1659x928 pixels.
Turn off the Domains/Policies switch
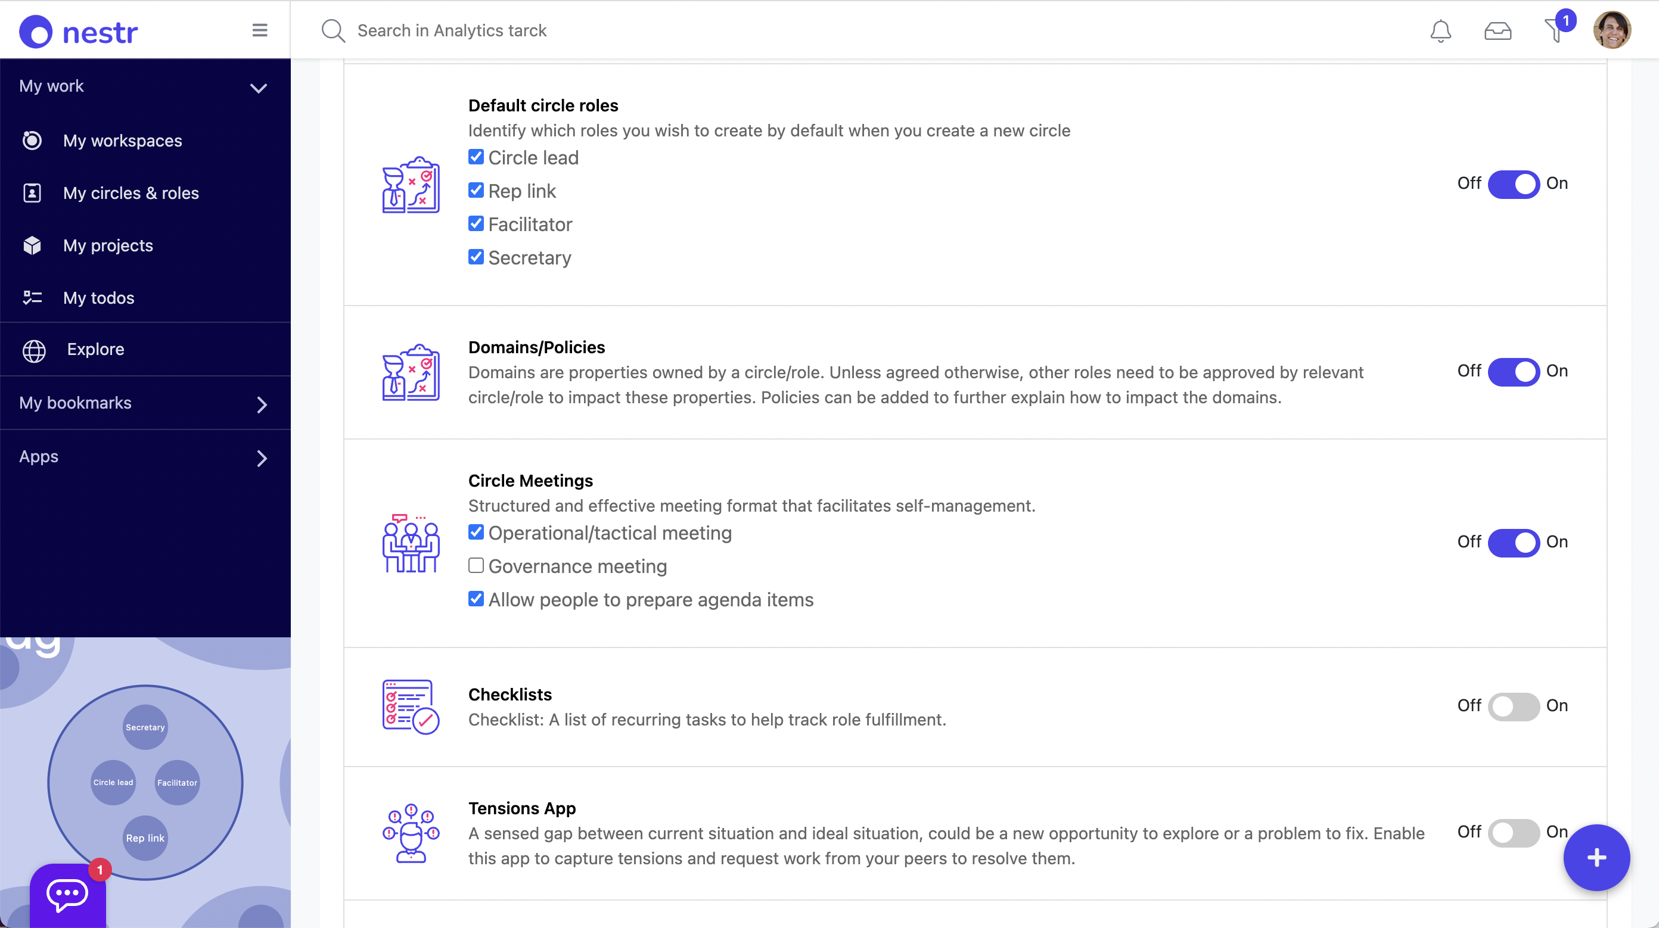coord(1514,371)
